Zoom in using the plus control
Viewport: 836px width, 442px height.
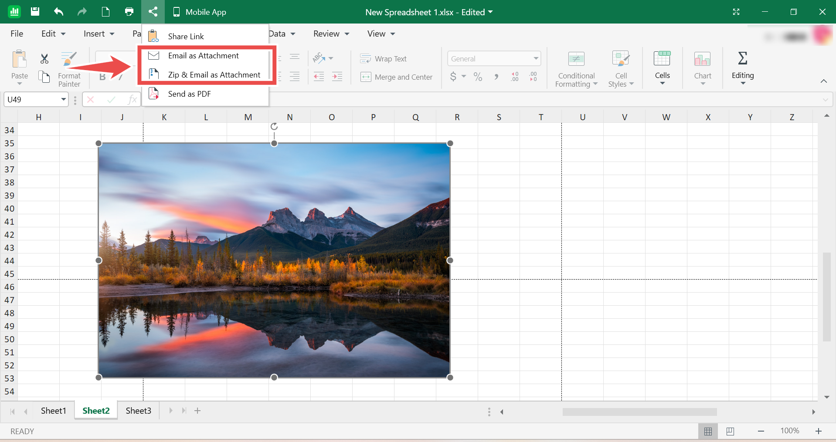click(x=818, y=431)
